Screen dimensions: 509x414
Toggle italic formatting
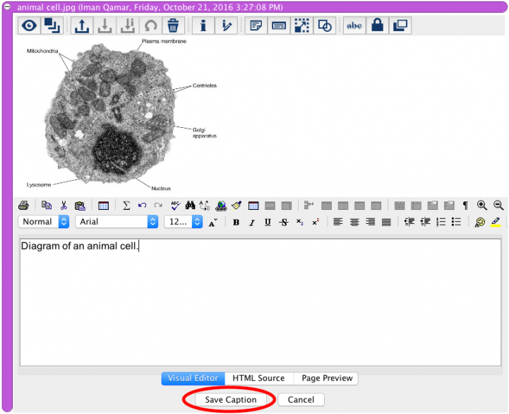[x=251, y=223]
